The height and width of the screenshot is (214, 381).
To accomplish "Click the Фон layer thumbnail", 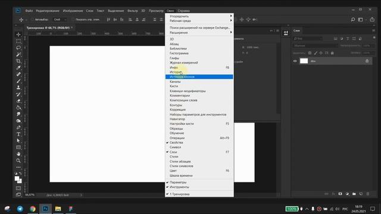I will pyautogui.click(x=304, y=61).
